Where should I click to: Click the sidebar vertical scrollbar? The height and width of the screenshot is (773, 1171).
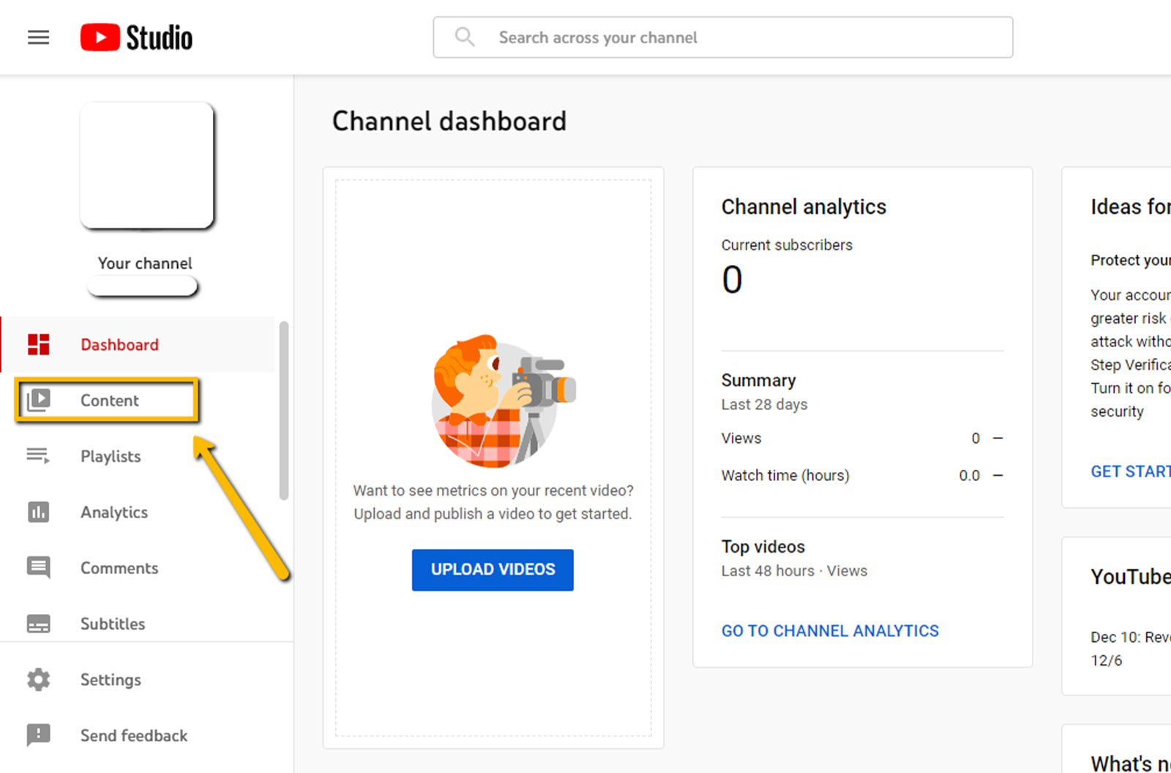(x=284, y=410)
